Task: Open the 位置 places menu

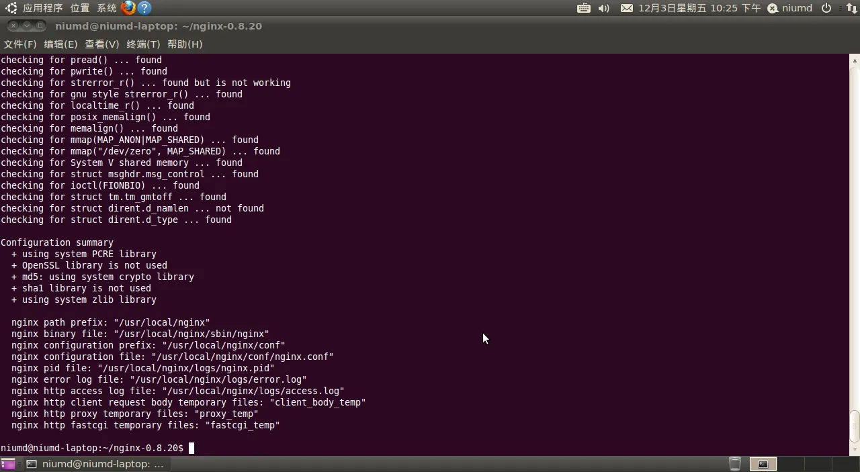Action: (x=80, y=8)
